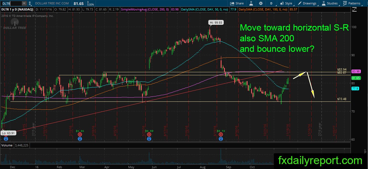Click the blue lightbulb icon below $1.01 earnings

coord(80,139)
